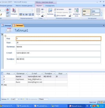The height and width of the screenshot is (108, 105).
Task: Select the Борг column header
Action: [x=61, y=74]
